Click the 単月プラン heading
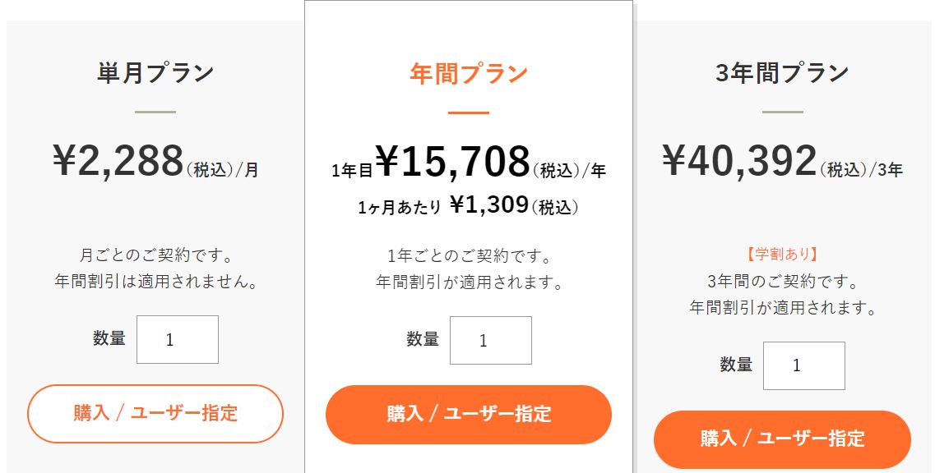The image size is (935, 473). coord(155,72)
